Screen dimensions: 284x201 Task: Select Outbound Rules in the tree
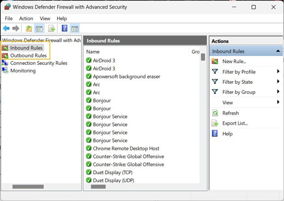pyautogui.click(x=28, y=56)
